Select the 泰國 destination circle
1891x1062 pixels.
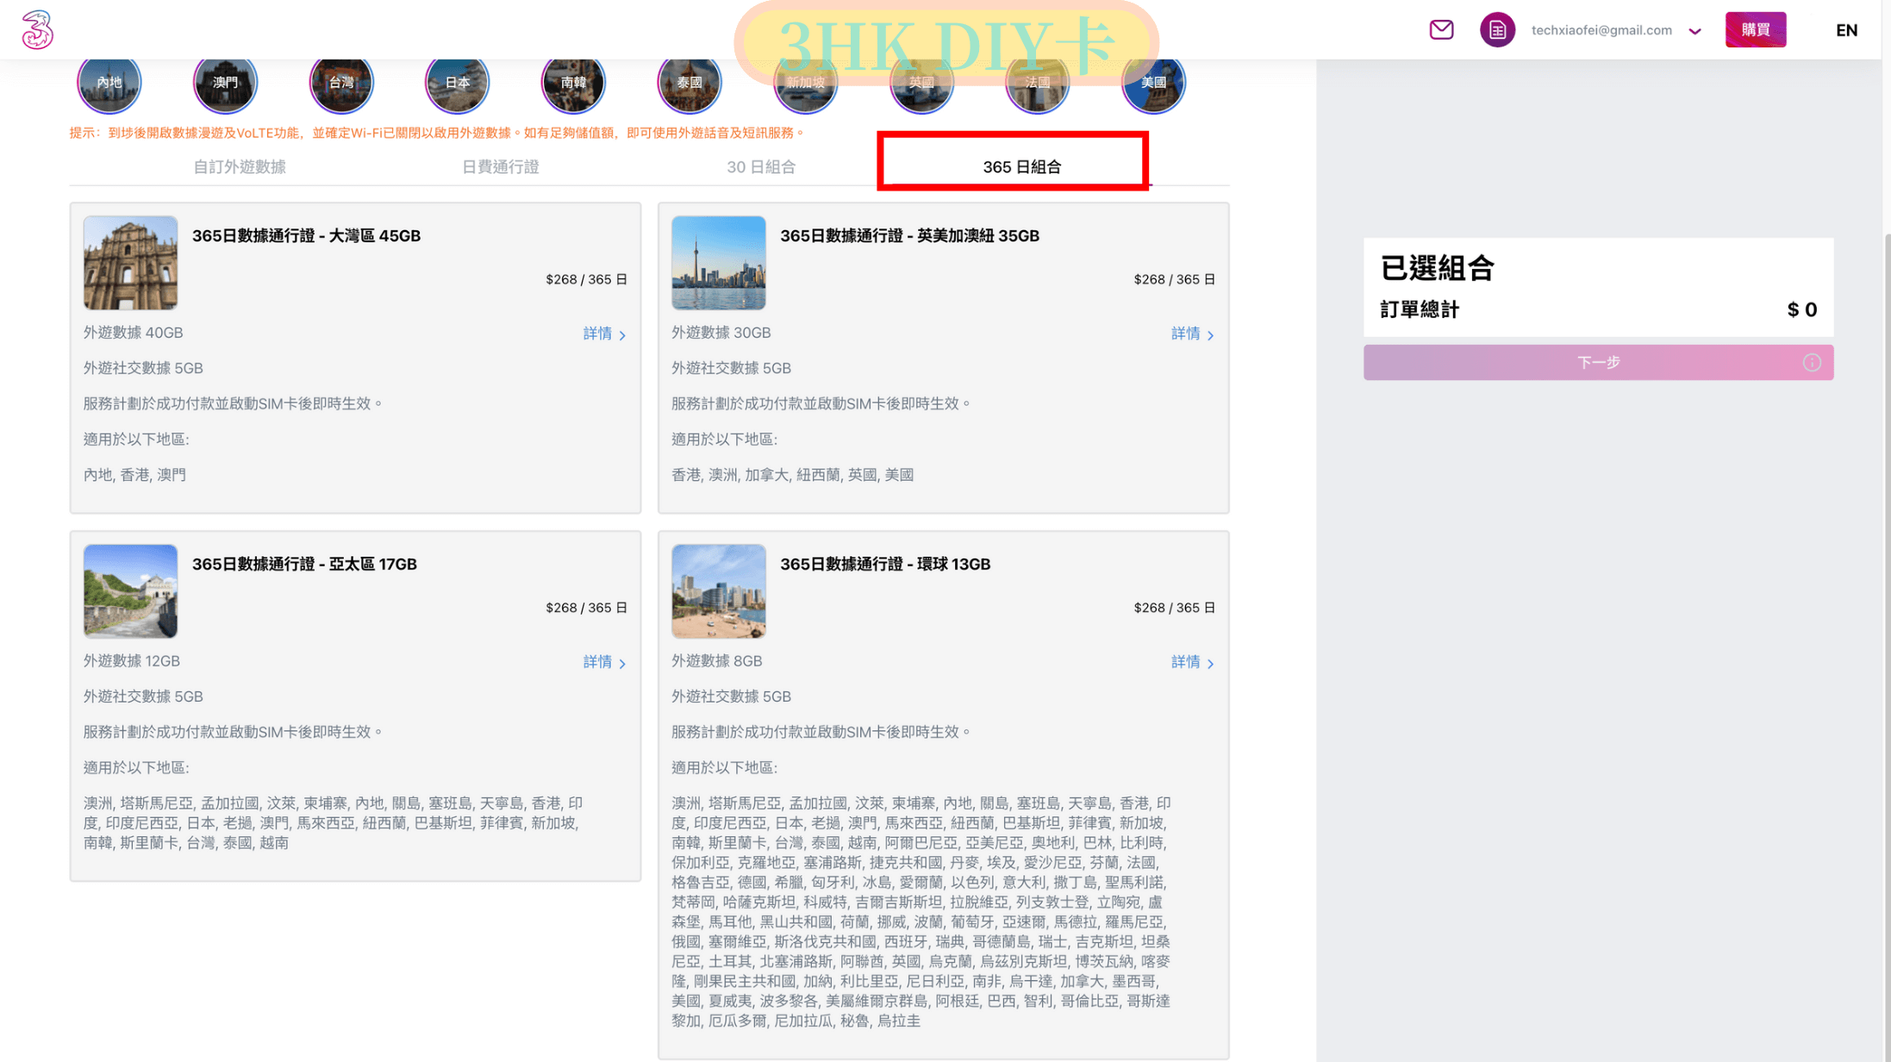tap(690, 83)
